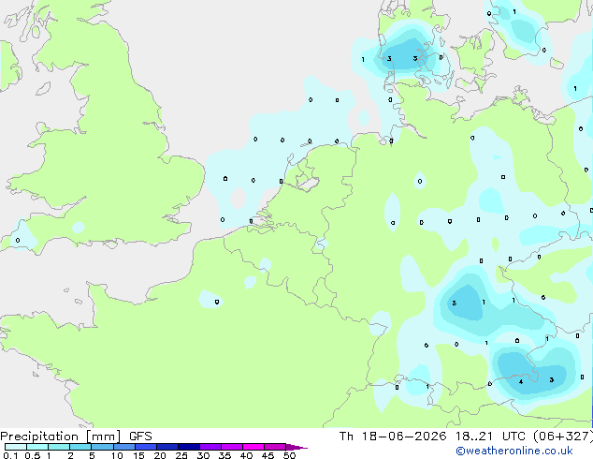Pick the legend swatch between 20 and 25
The width and height of the screenshot is (593, 459).
pyautogui.click(x=166, y=447)
